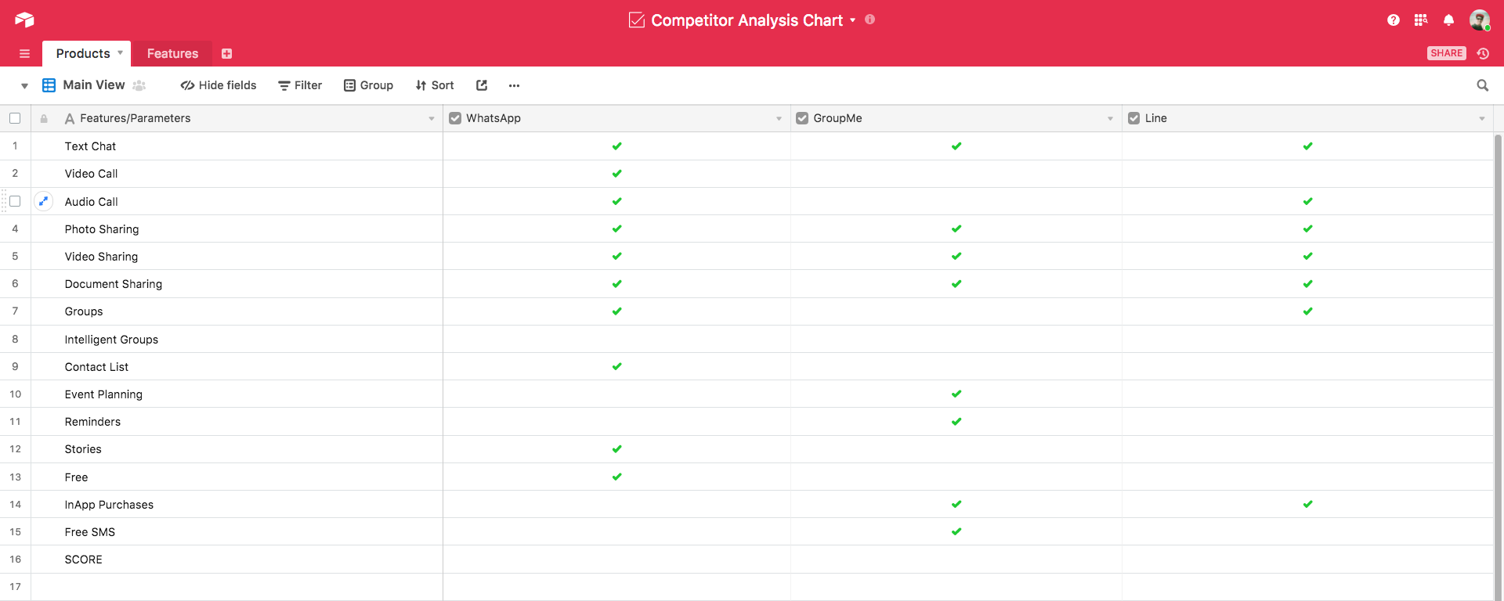Open the WhatsApp column dropdown arrow
Viewport: 1504px width, 601px height.
[779, 118]
